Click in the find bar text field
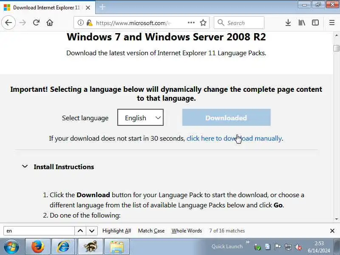This screenshot has height=255, width=340. click(x=39, y=231)
